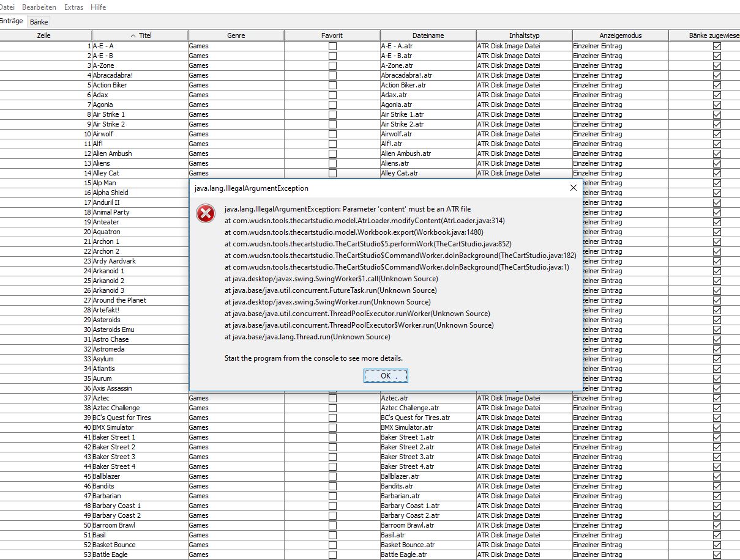Select the Basket Bounce title cell
This screenshot has width=740, height=560.
coord(140,545)
